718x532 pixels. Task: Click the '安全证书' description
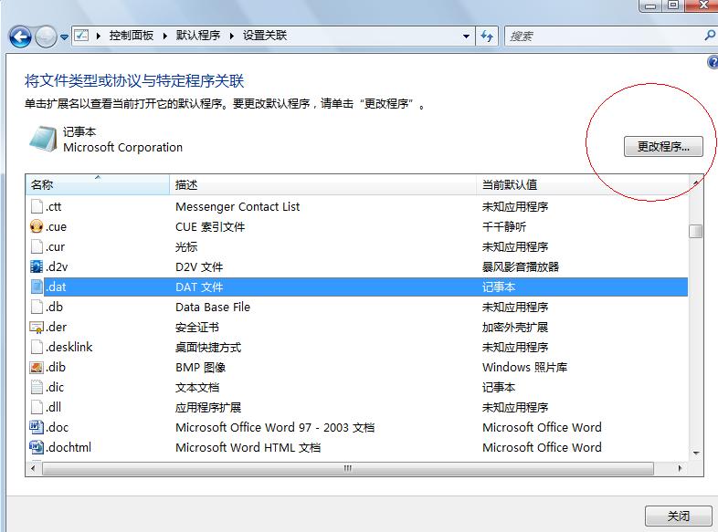(x=197, y=327)
